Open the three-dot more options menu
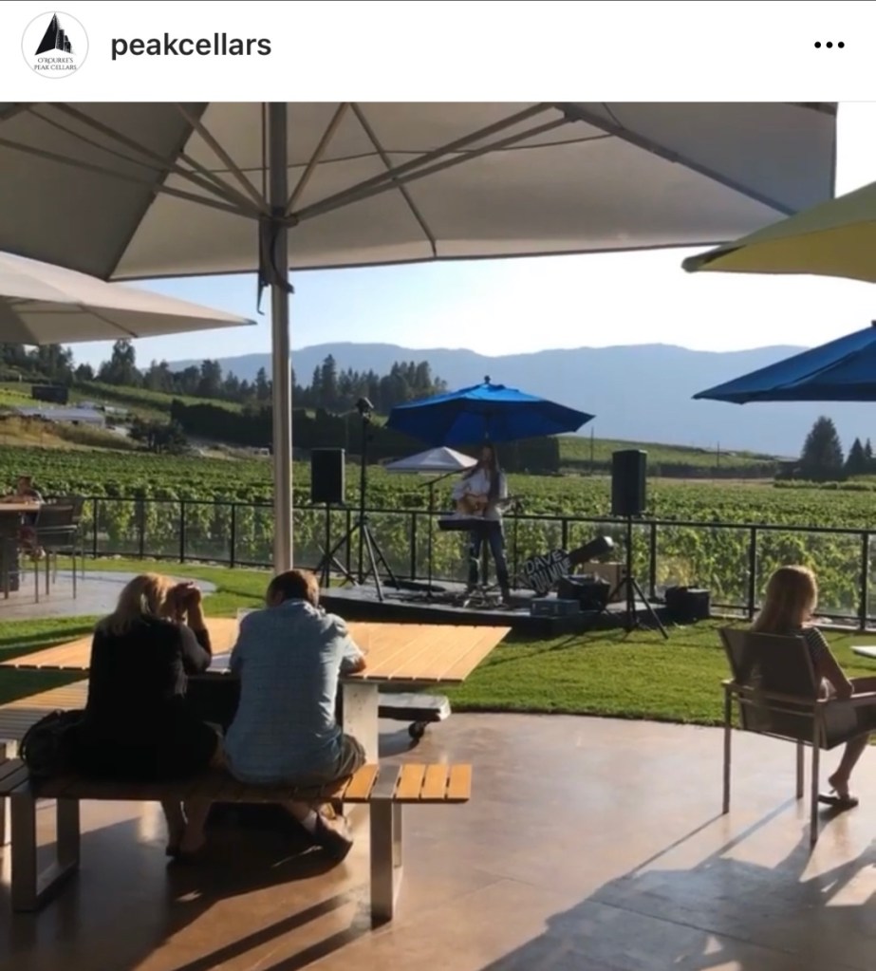 pyautogui.click(x=829, y=45)
